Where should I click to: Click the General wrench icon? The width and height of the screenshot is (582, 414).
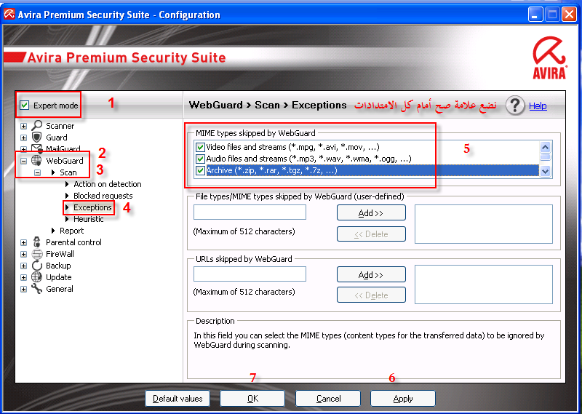click(x=37, y=289)
